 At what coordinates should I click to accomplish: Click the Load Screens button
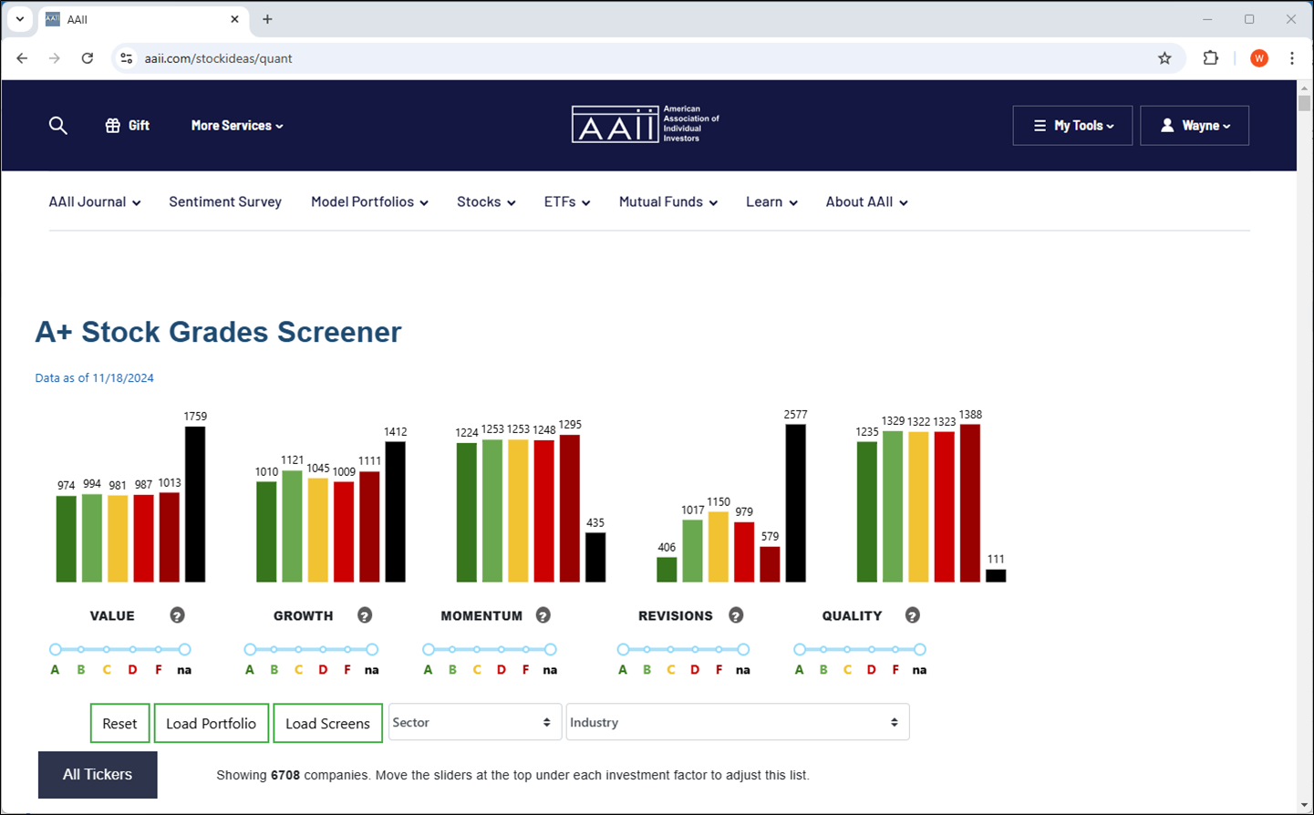tap(327, 723)
